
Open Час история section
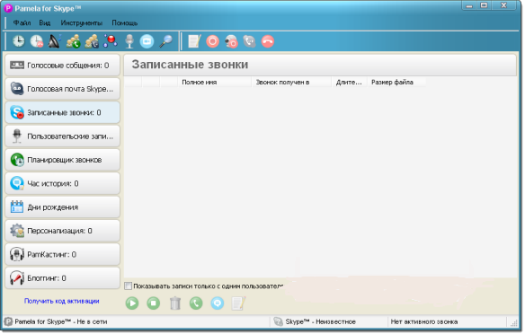[63, 183]
